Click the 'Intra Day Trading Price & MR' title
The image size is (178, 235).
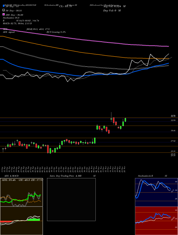click(x=66, y=176)
